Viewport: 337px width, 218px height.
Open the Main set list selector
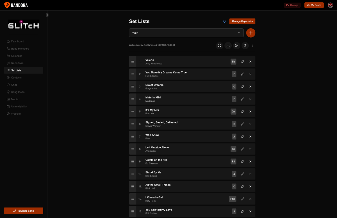186,33
